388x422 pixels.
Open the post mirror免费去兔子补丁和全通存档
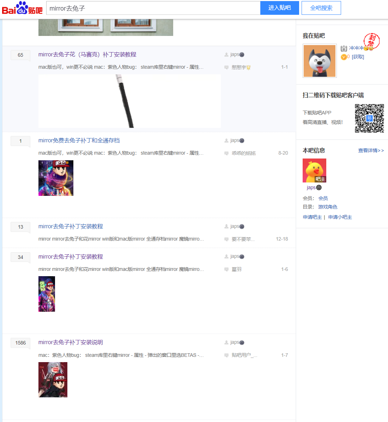[x=79, y=141]
